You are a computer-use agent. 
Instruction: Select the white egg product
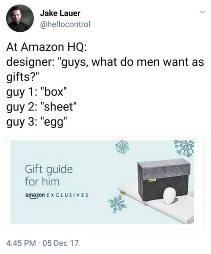pyautogui.click(x=169, y=196)
